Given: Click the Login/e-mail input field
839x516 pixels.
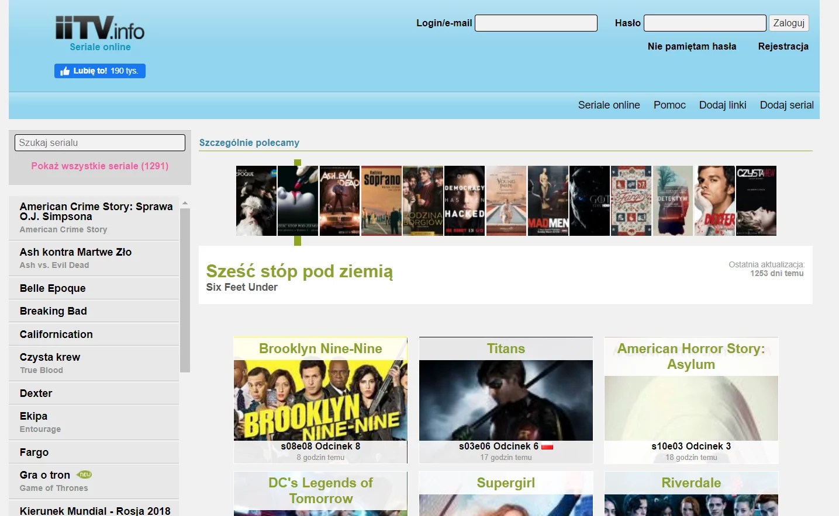Looking at the screenshot, I should tap(536, 23).
